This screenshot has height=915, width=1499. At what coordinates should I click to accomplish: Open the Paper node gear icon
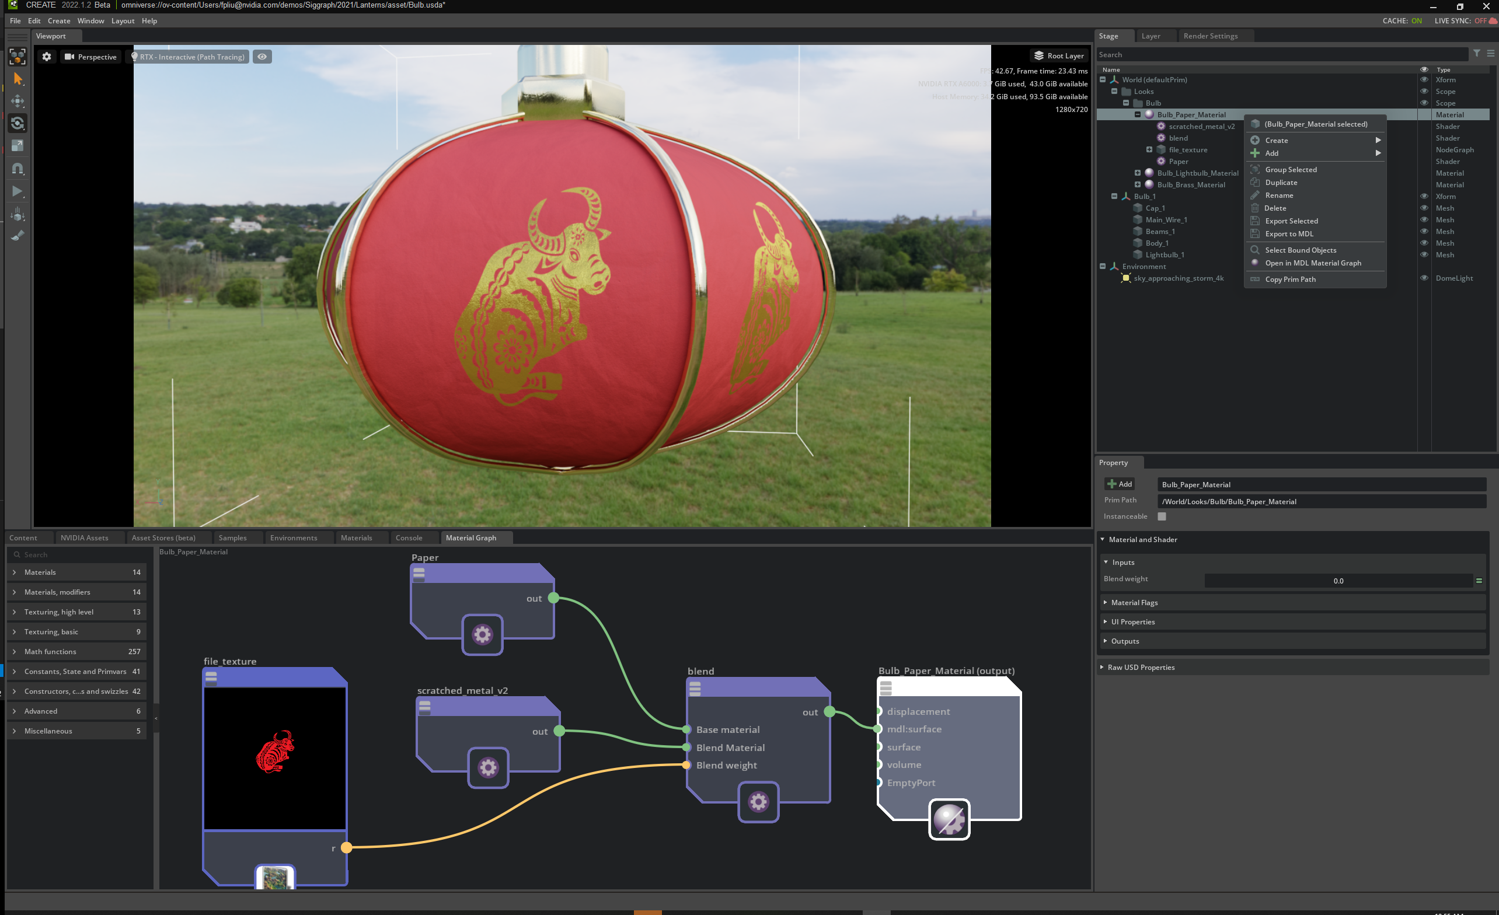(x=482, y=634)
